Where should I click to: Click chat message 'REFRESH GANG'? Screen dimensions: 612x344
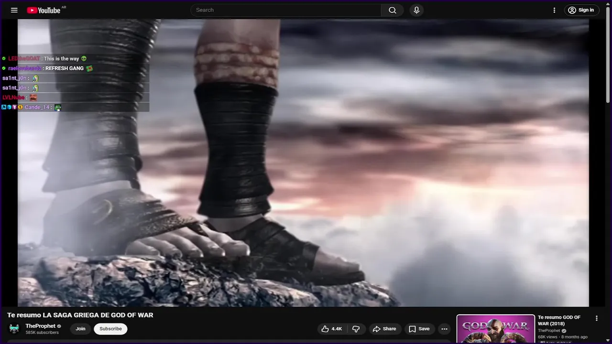(x=65, y=68)
